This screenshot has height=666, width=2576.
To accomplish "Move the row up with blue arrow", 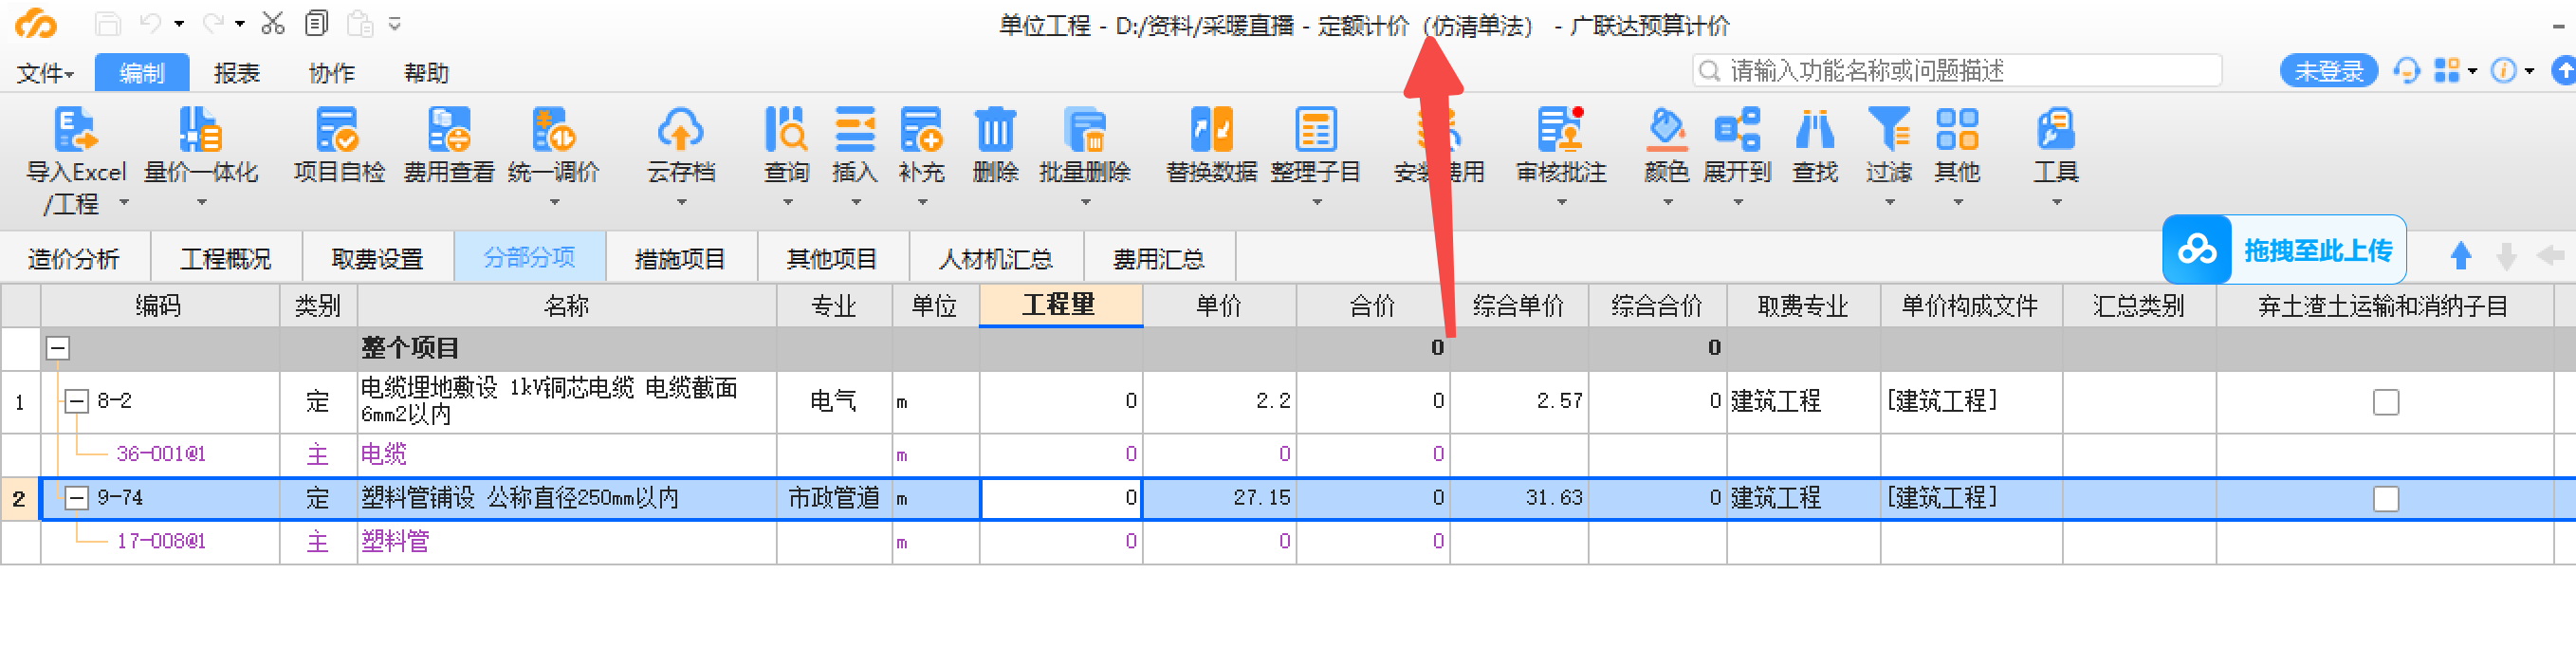I will [2461, 256].
